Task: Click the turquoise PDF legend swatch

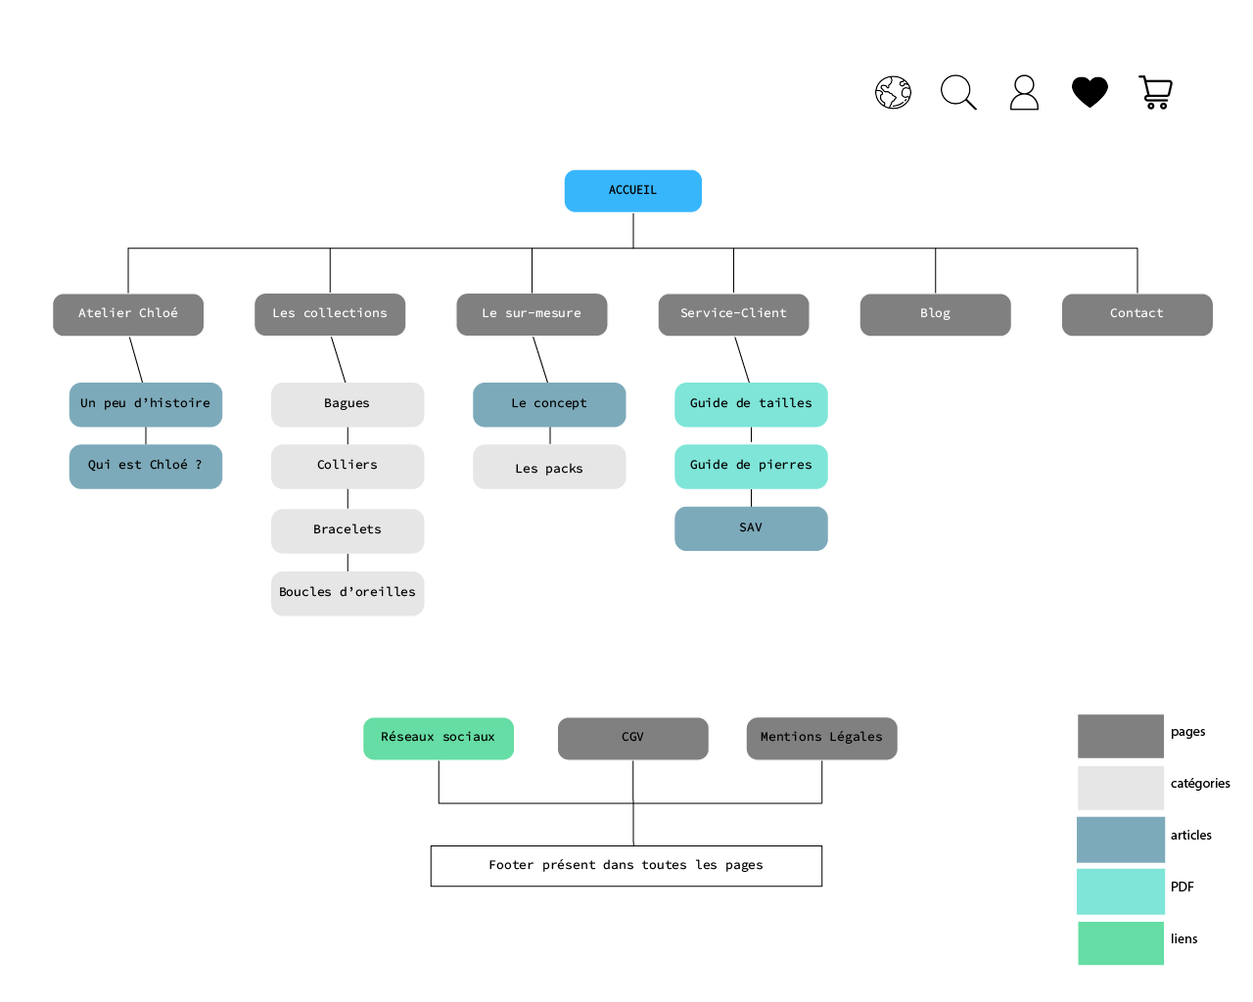Action: pyautogui.click(x=1121, y=890)
